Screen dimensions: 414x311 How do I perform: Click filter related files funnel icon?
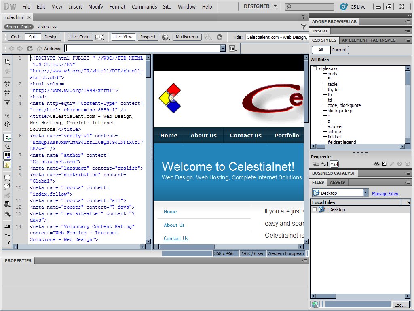coord(304,27)
